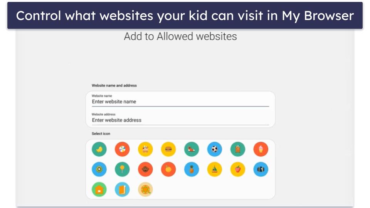This screenshot has width=370, height=208.
Task: Pick the strawberry icon
Action: pos(238,169)
